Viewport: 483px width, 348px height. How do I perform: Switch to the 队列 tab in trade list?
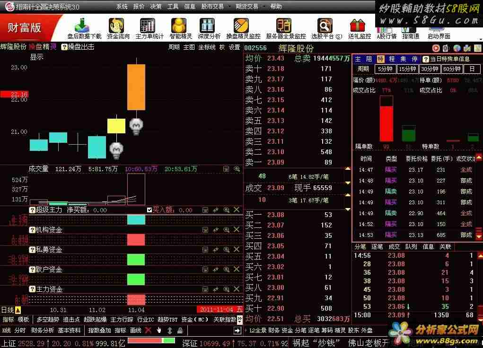pos(411,247)
